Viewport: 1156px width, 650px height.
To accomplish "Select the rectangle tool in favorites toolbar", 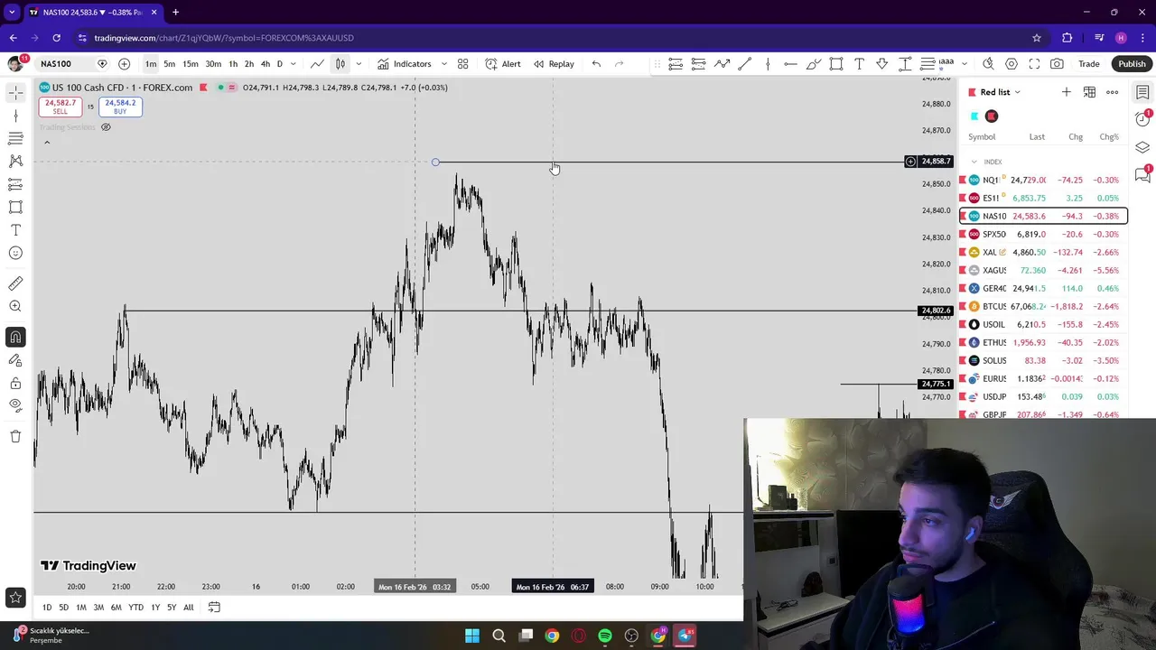I will [x=836, y=64].
